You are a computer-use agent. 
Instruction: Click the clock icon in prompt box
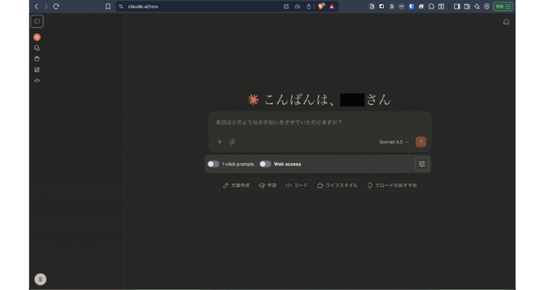pos(232,142)
